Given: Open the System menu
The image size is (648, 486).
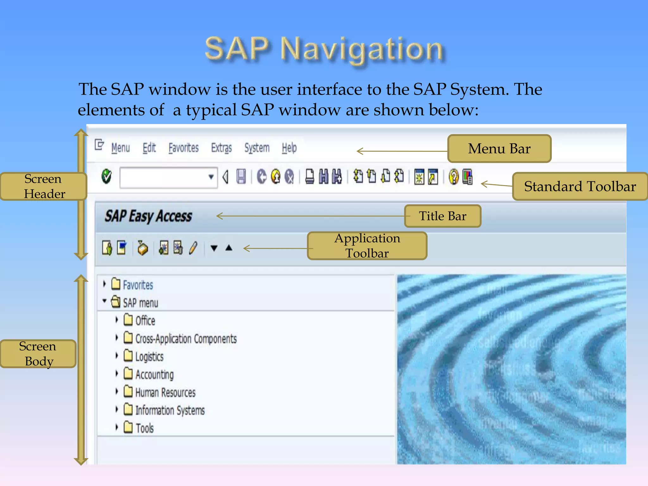Looking at the screenshot, I should (x=257, y=148).
